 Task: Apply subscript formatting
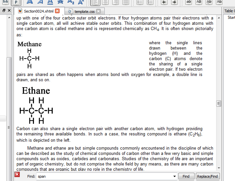coord(71,2)
